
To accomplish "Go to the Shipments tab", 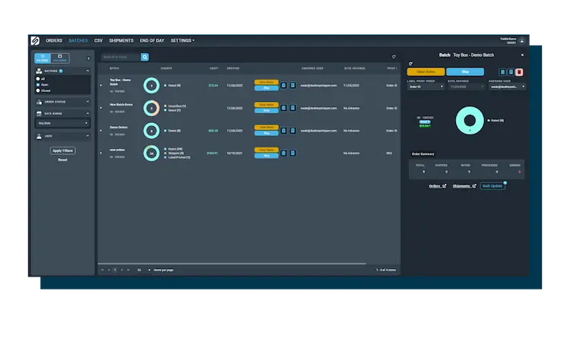I will (121, 41).
